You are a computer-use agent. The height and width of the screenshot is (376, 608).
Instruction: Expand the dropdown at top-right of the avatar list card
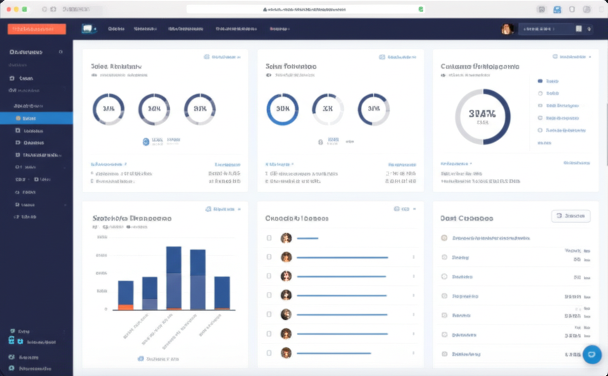click(x=405, y=209)
